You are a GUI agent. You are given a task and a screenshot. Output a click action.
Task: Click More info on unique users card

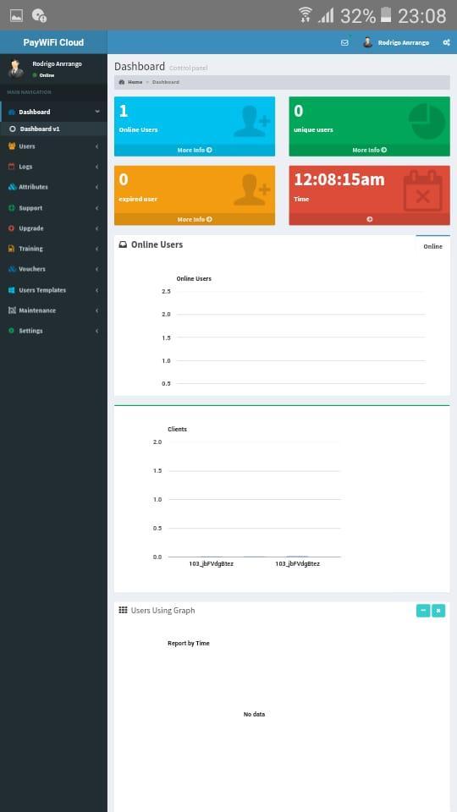[370, 151]
